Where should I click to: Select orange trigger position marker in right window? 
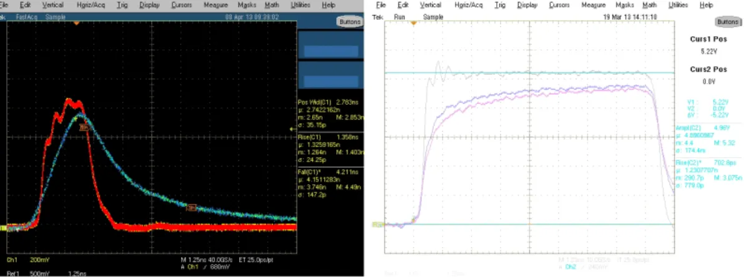point(414,22)
